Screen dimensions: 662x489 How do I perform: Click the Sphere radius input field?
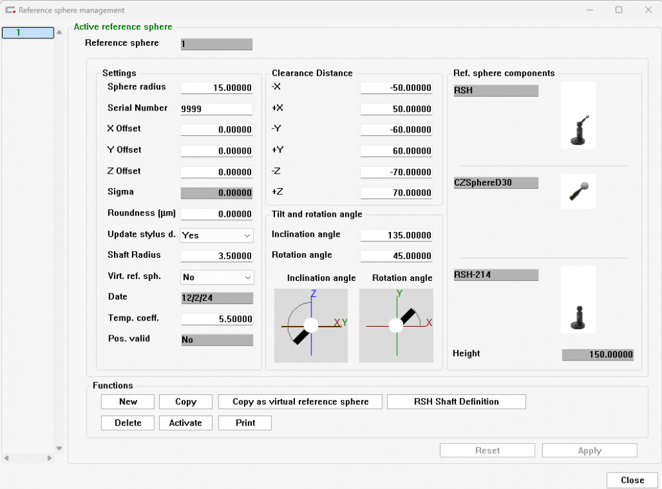(217, 87)
